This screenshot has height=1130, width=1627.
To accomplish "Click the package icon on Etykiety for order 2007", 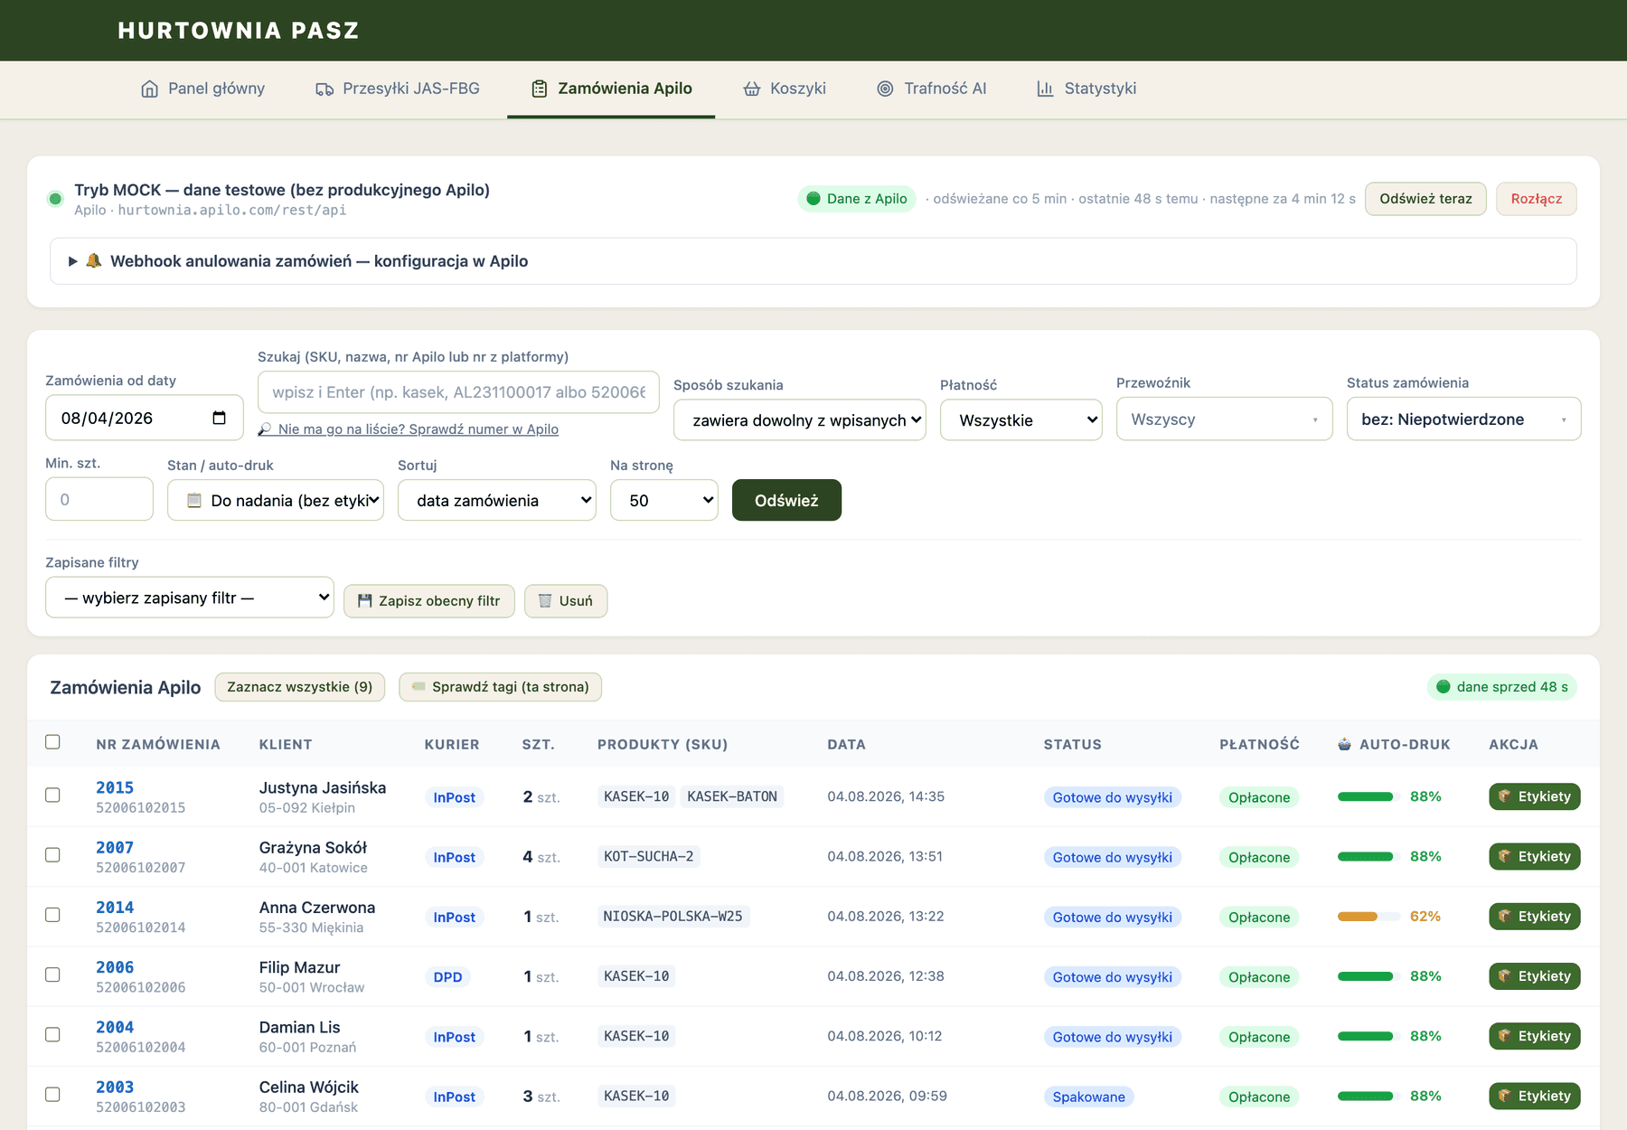I will [1505, 856].
